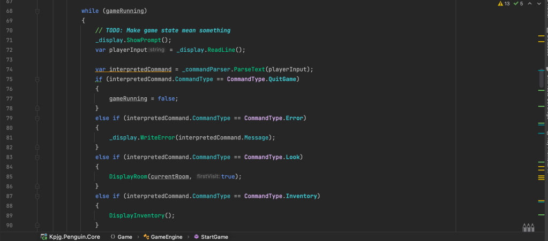Screen dimensions: 548x241
Task: Fold the QuitGame if block at line 75
Action: click(x=37, y=79)
